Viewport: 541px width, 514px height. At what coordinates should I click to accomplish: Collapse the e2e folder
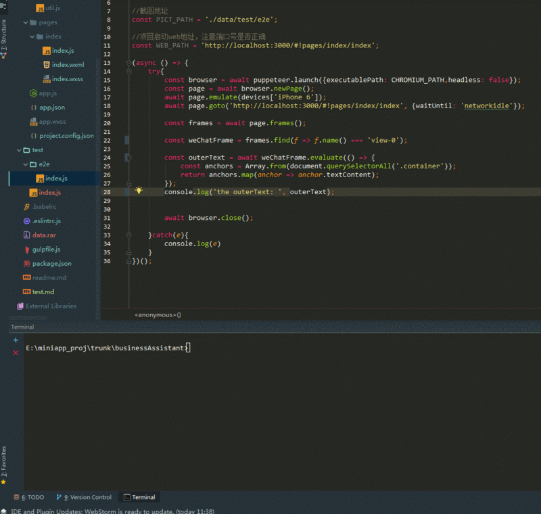click(26, 164)
